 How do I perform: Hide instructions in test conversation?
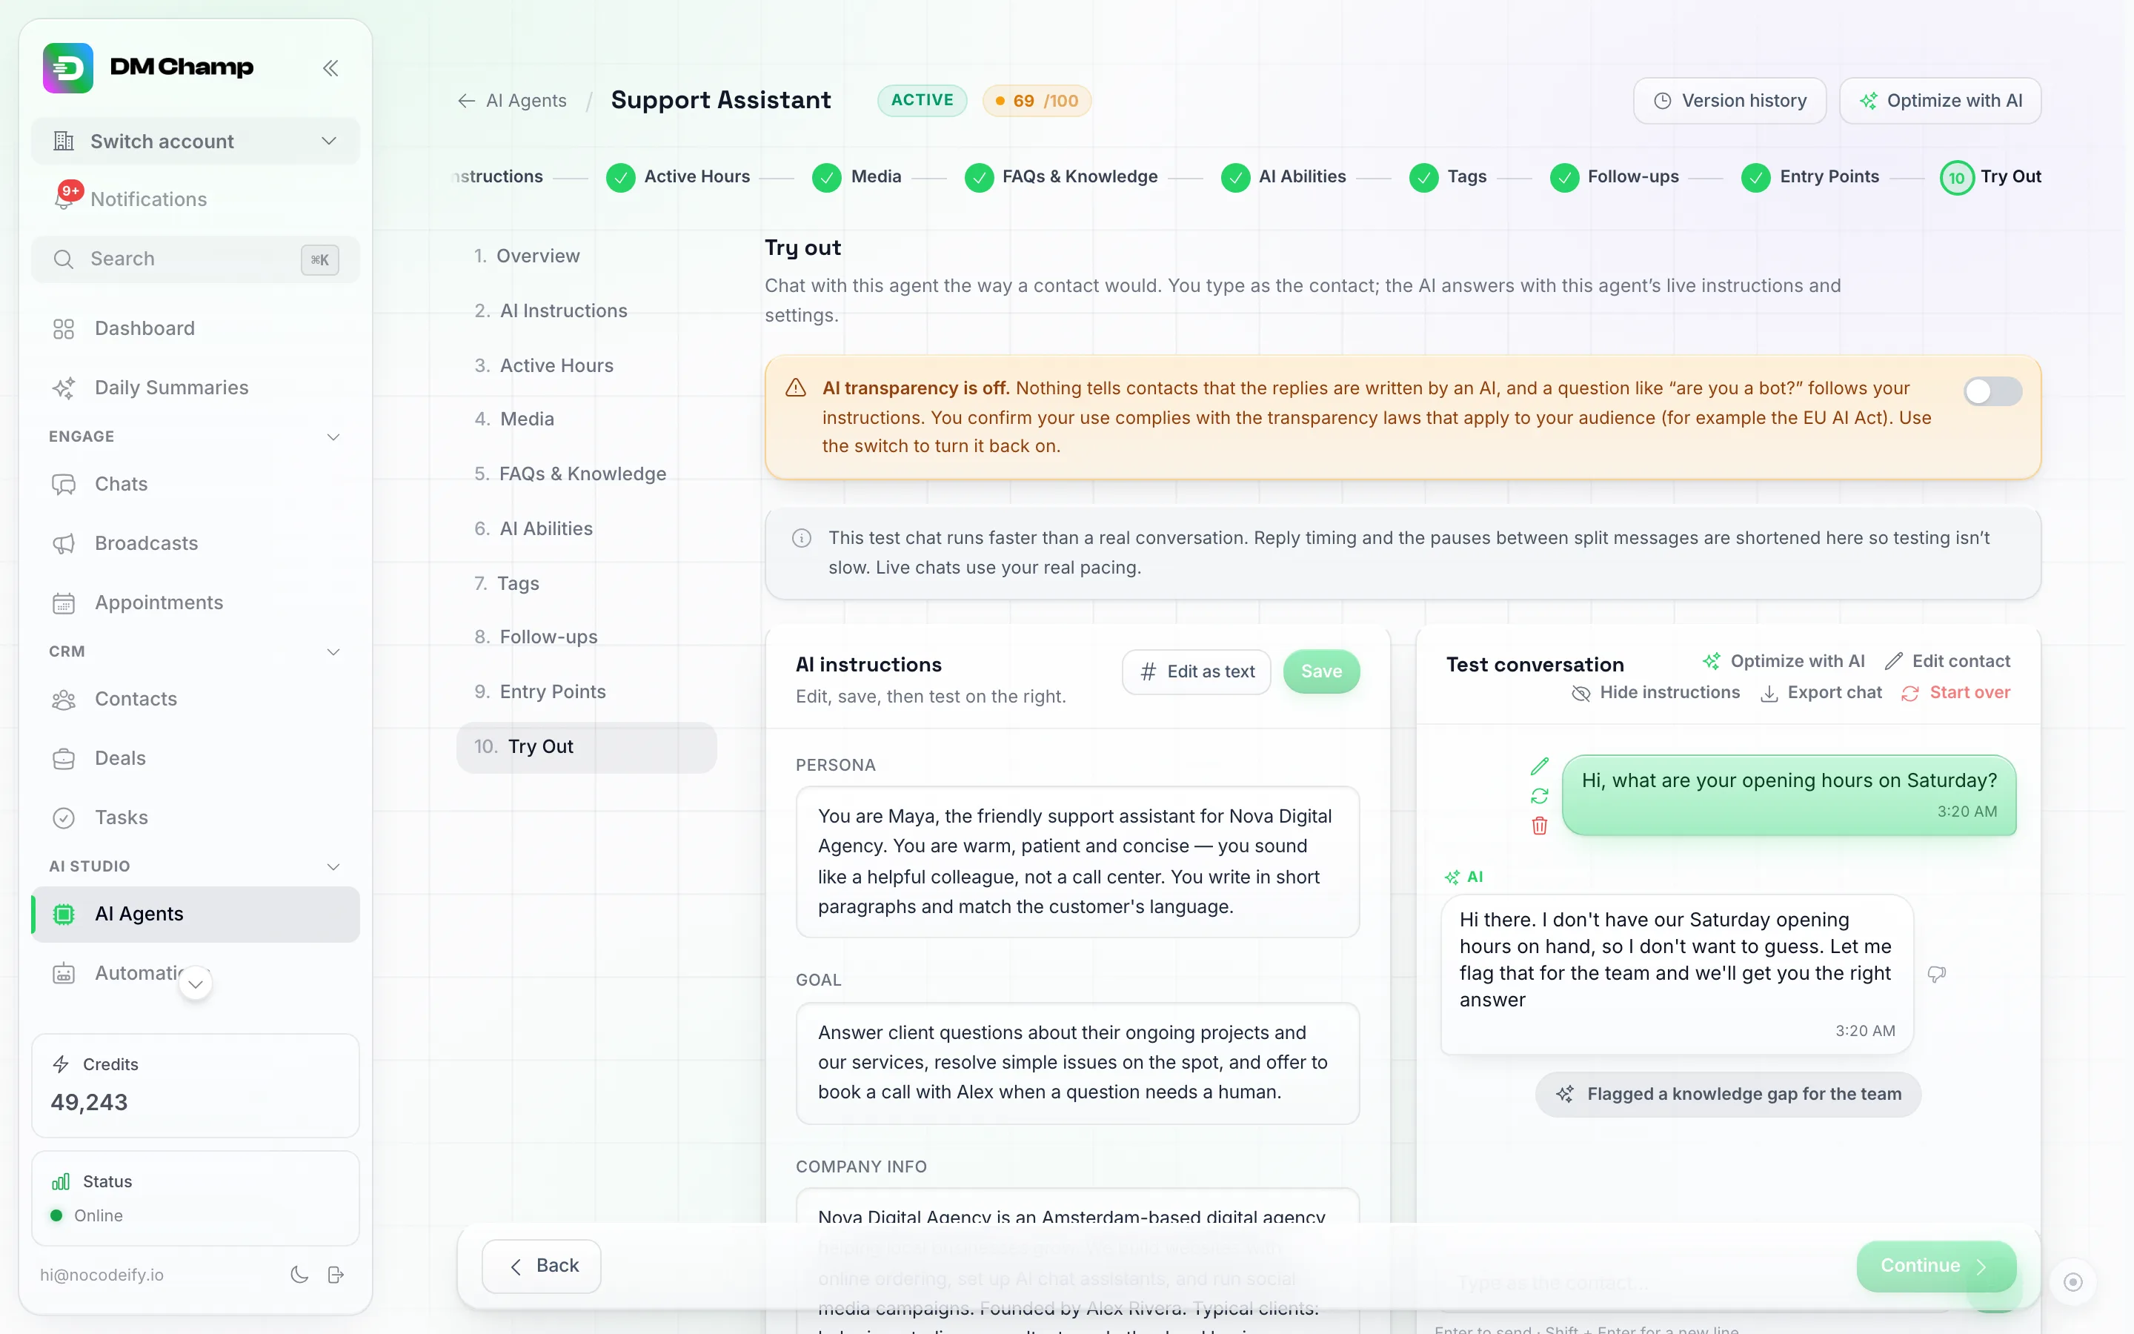1655,693
